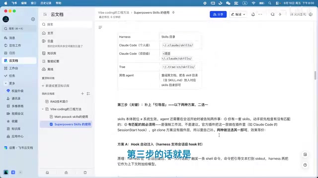Open the 编辑 mode dropdown

click(x=238, y=14)
